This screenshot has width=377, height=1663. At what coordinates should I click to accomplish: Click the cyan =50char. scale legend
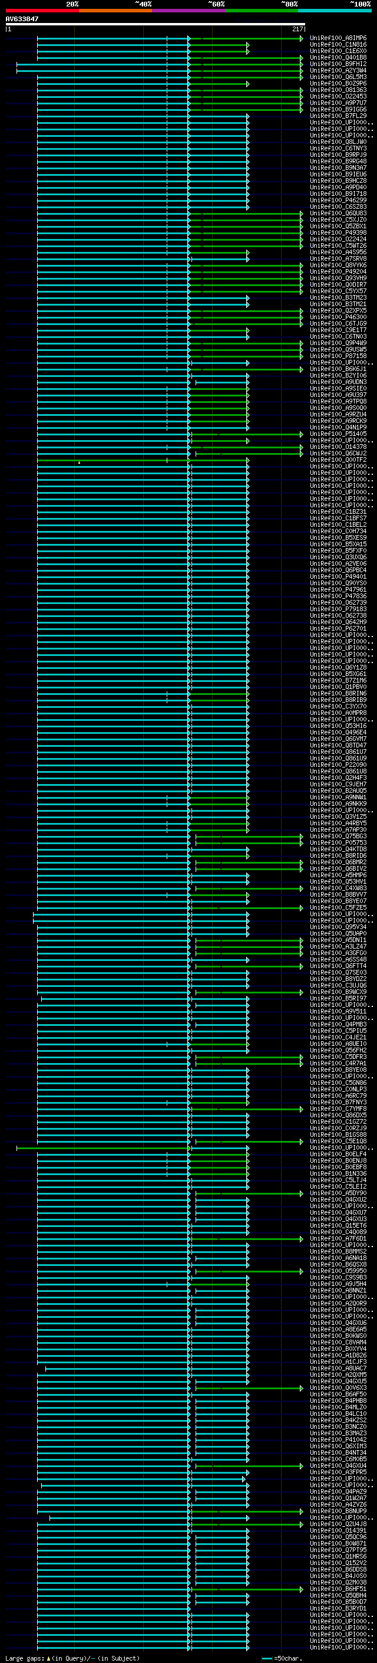[x=283, y=1658]
